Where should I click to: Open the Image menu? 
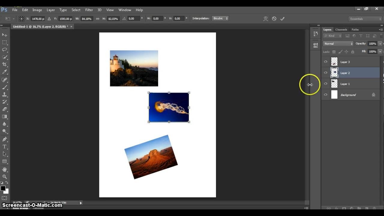(x=37, y=10)
